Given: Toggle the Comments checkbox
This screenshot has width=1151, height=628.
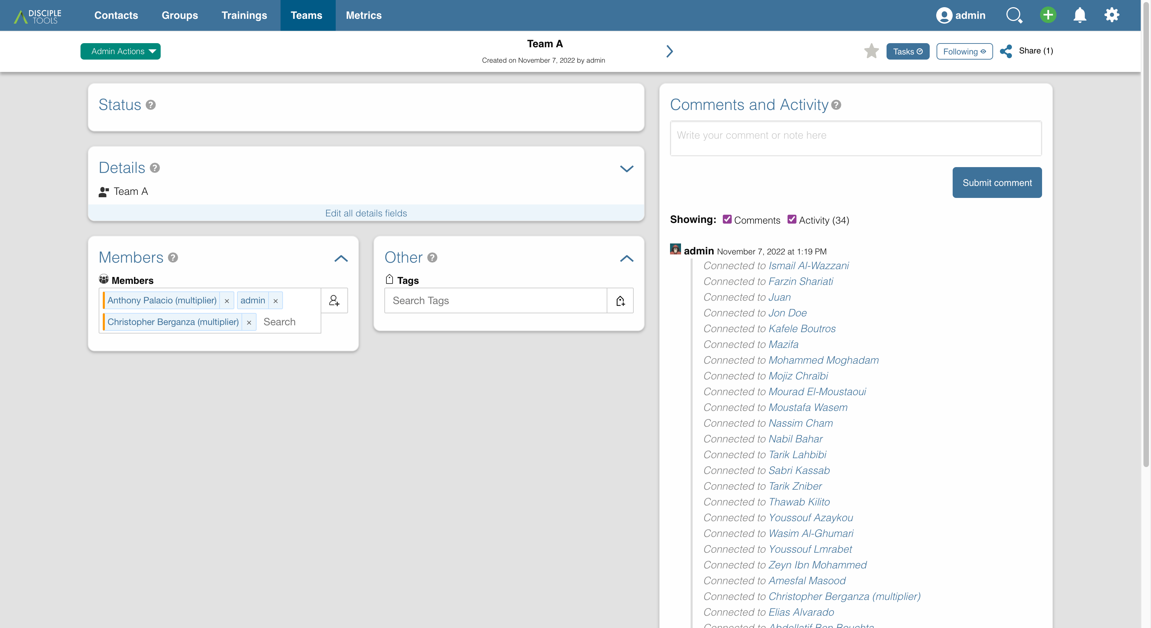Looking at the screenshot, I should [727, 219].
